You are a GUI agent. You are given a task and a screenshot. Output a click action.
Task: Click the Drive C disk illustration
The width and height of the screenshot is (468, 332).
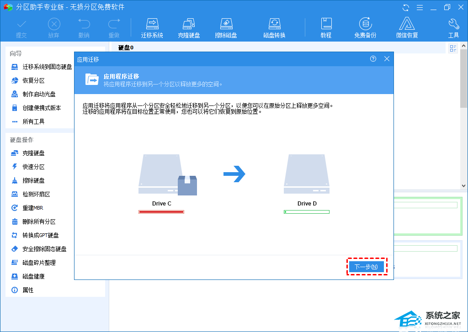[168, 175]
